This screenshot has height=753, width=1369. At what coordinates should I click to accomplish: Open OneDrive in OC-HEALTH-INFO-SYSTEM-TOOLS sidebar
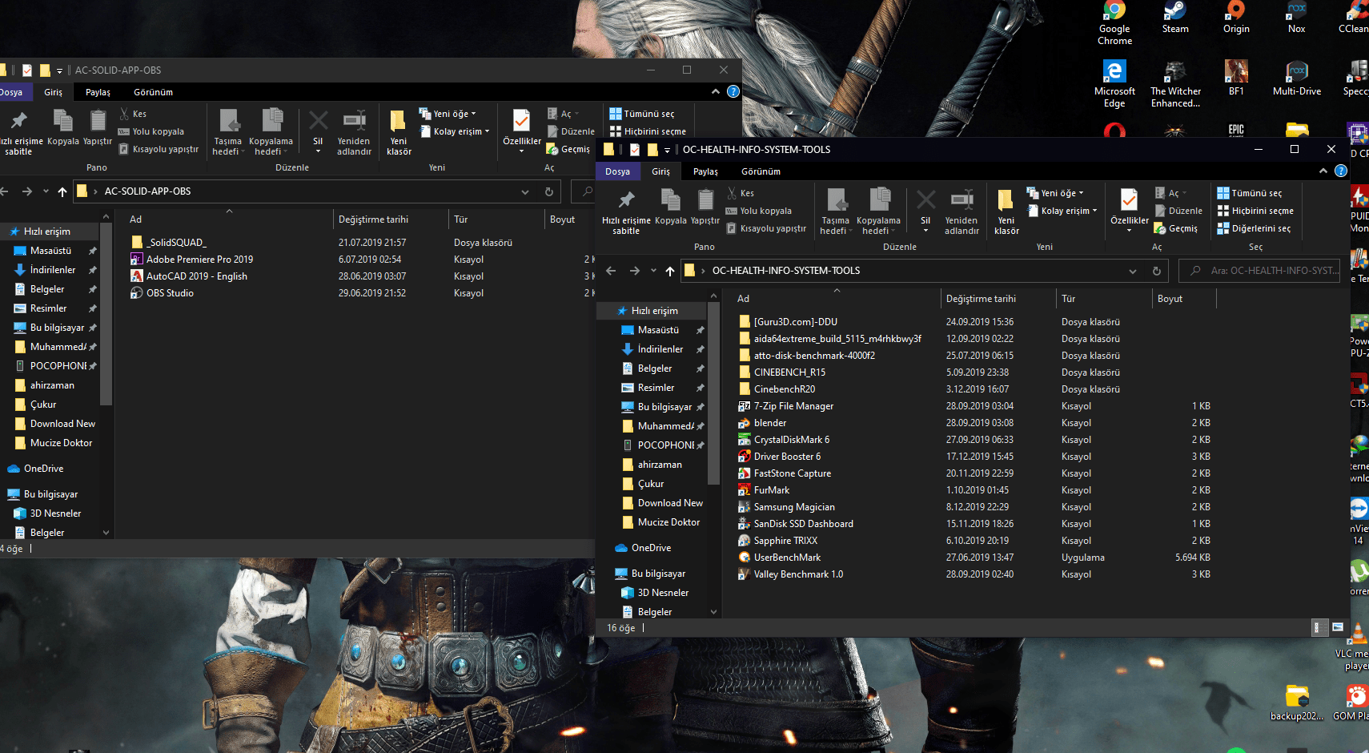643,548
